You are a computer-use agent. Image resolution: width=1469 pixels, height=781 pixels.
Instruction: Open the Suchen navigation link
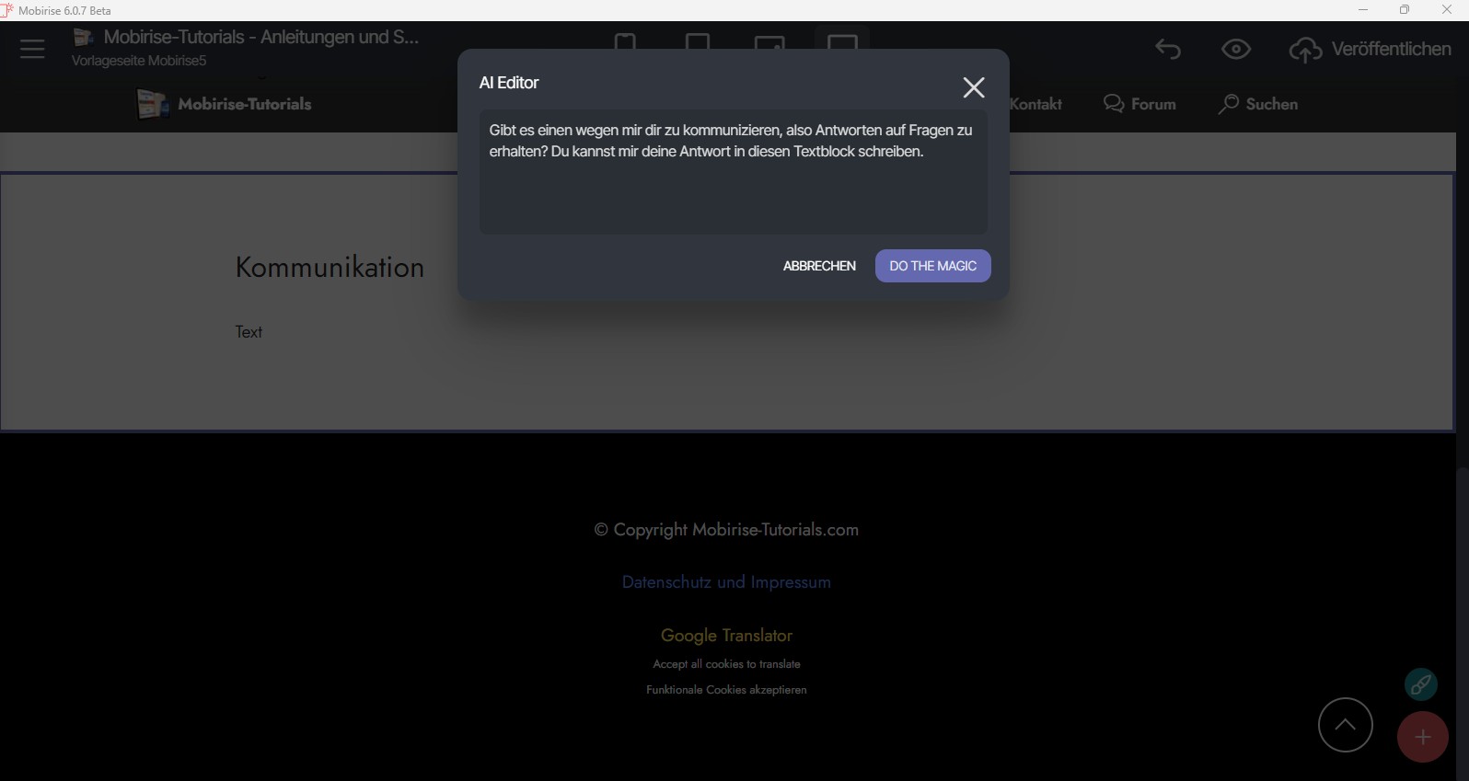1257,104
